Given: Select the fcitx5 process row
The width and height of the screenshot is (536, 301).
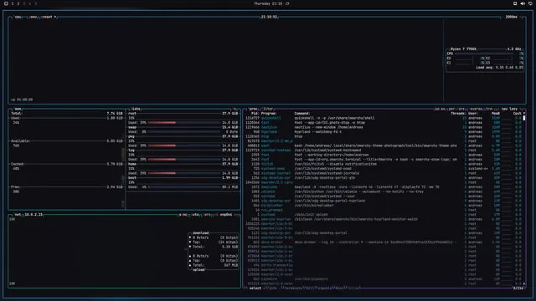Looking at the screenshot, I should tap(384, 164).
